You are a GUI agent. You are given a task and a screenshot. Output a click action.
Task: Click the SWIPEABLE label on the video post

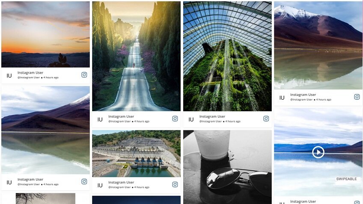click(346, 179)
